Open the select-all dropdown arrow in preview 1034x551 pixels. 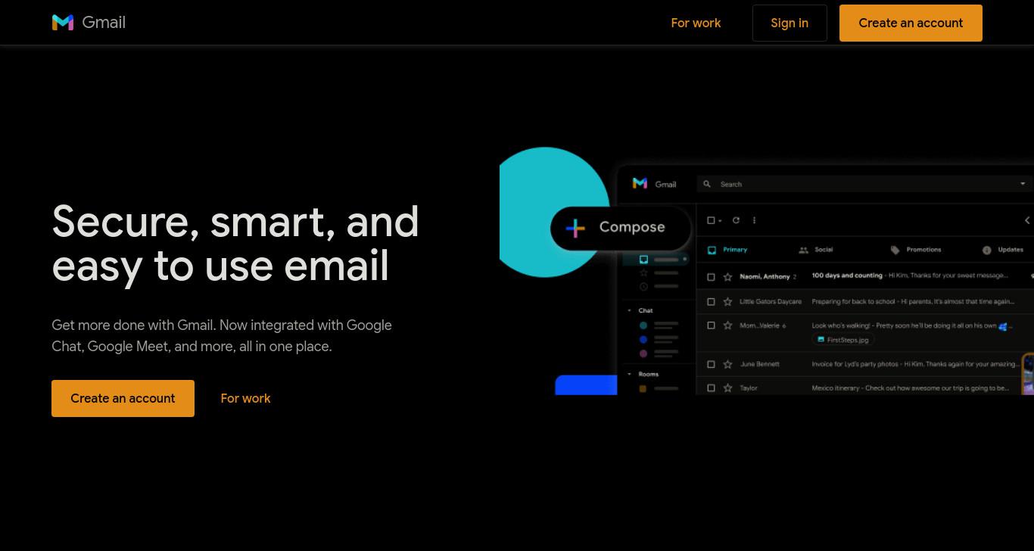720,221
